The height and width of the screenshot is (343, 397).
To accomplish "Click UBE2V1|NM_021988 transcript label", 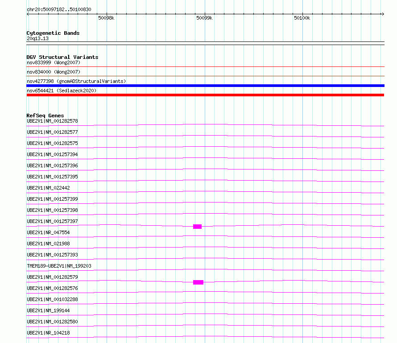I will [x=48, y=244].
